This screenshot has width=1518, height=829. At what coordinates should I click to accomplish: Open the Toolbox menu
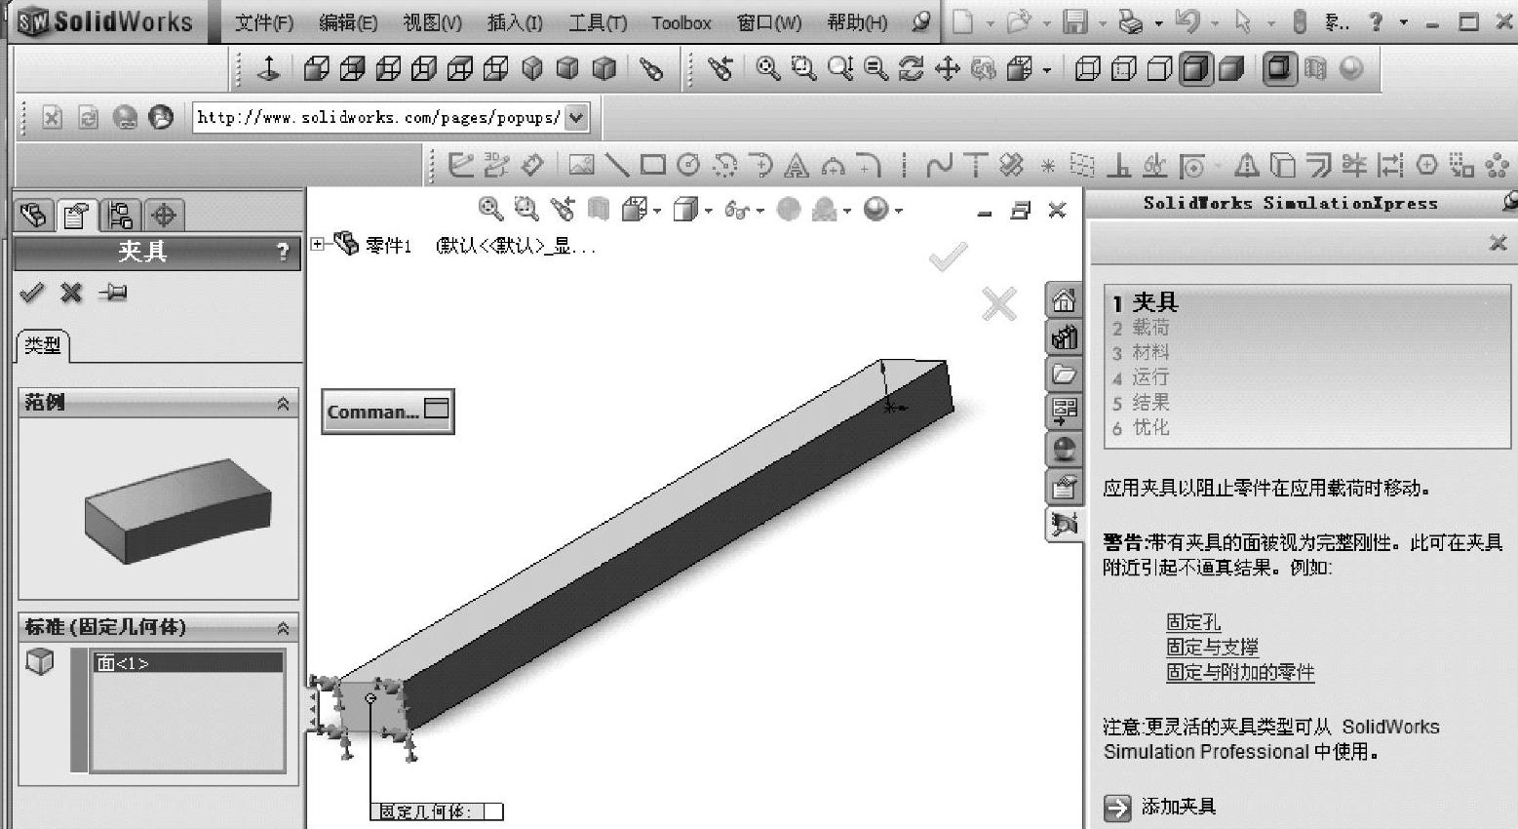coord(681,22)
